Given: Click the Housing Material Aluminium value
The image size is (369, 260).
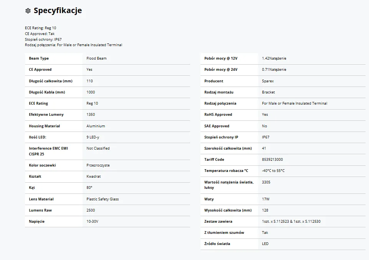Looking at the screenshot, I should coord(96,126).
